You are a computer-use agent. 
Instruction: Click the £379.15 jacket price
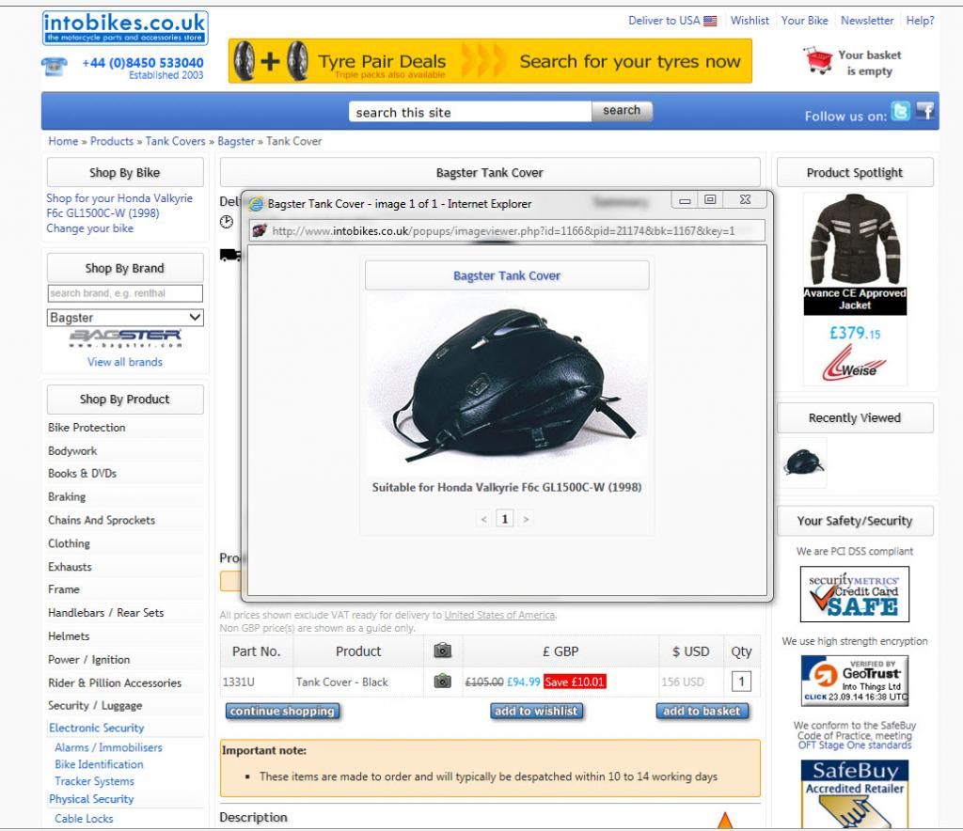point(854,334)
